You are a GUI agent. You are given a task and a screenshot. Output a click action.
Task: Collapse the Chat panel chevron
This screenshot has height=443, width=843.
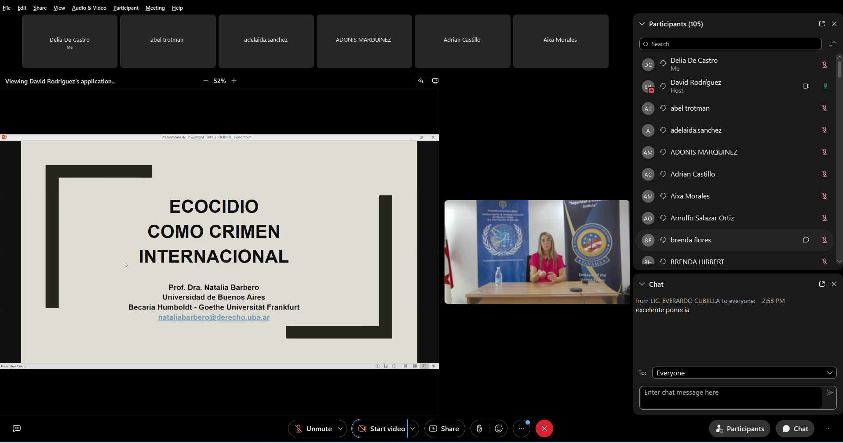(642, 284)
